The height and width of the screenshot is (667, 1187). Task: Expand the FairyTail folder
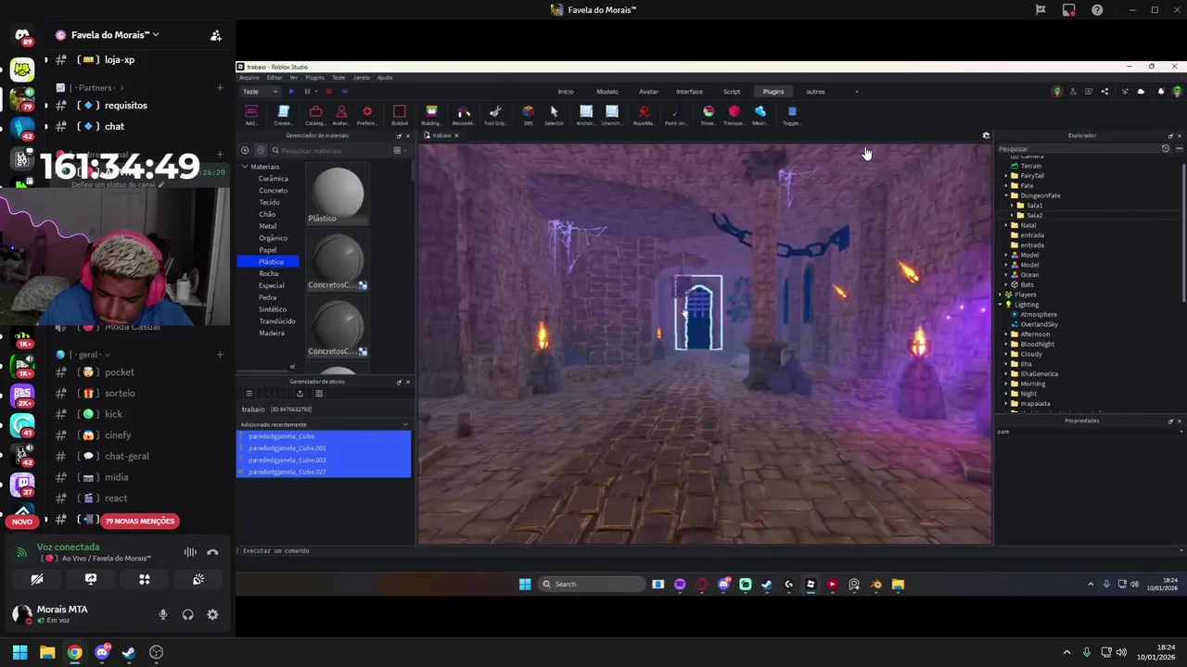point(1006,176)
